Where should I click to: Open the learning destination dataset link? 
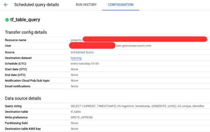(76, 58)
